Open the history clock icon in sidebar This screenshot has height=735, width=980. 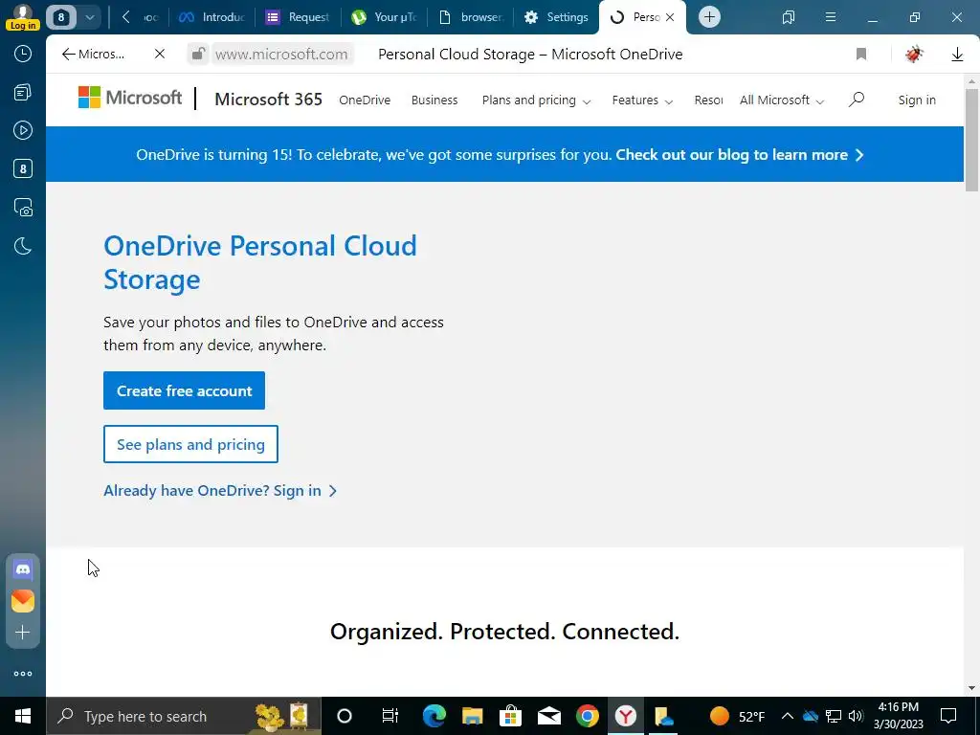tap(23, 54)
